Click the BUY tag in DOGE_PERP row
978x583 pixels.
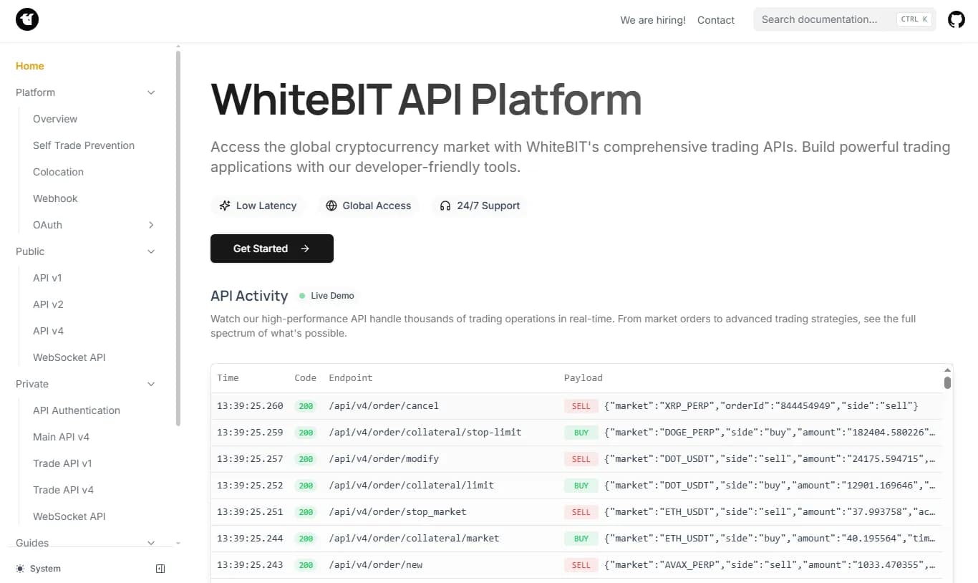point(581,433)
